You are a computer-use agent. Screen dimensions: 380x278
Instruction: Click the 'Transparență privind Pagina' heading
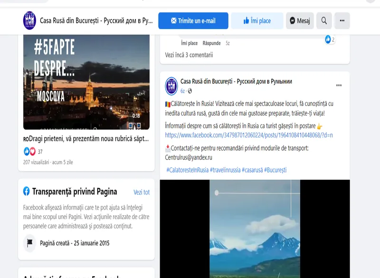pyautogui.click(x=75, y=192)
